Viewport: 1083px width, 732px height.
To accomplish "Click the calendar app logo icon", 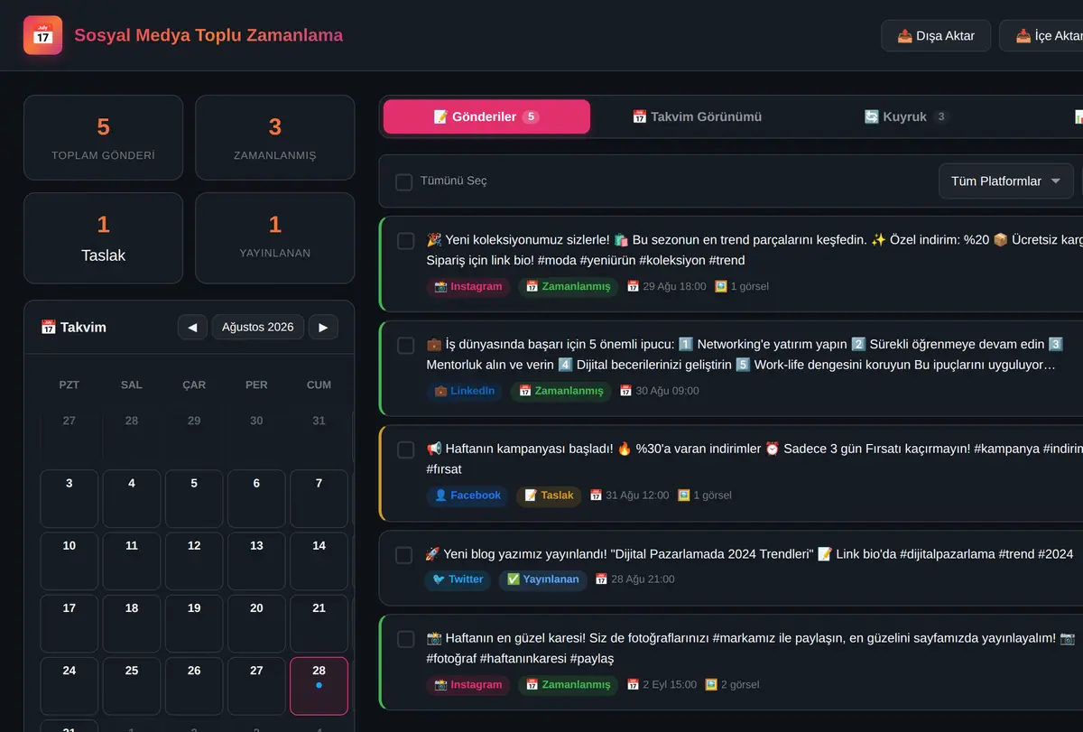I will click(x=43, y=35).
